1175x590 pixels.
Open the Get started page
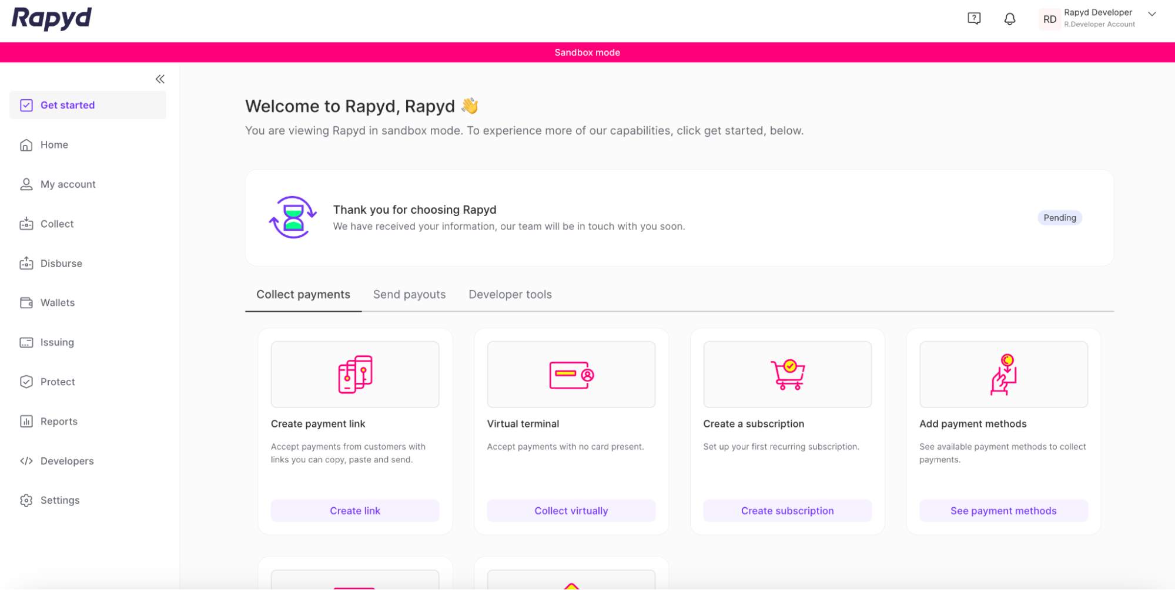(68, 105)
